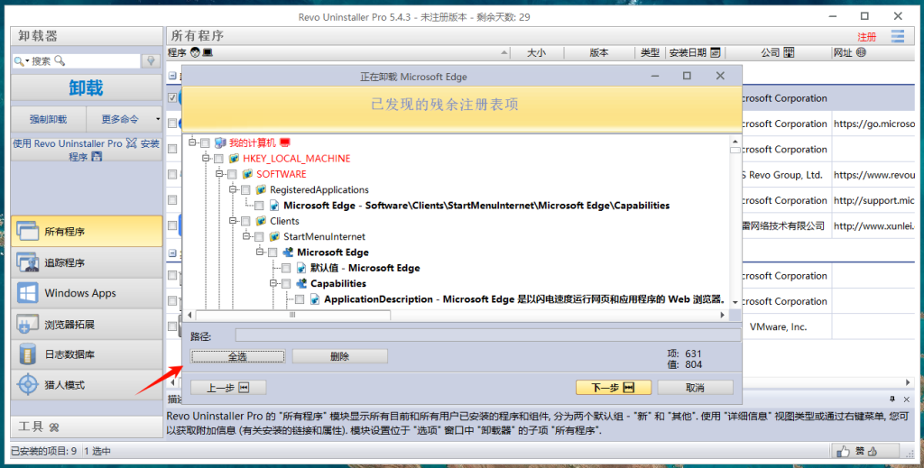Click the RegisteredApplications folder icon
Image resolution: width=924 pixels, height=468 pixels.
pos(261,190)
